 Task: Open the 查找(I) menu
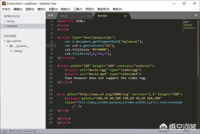click(42, 9)
